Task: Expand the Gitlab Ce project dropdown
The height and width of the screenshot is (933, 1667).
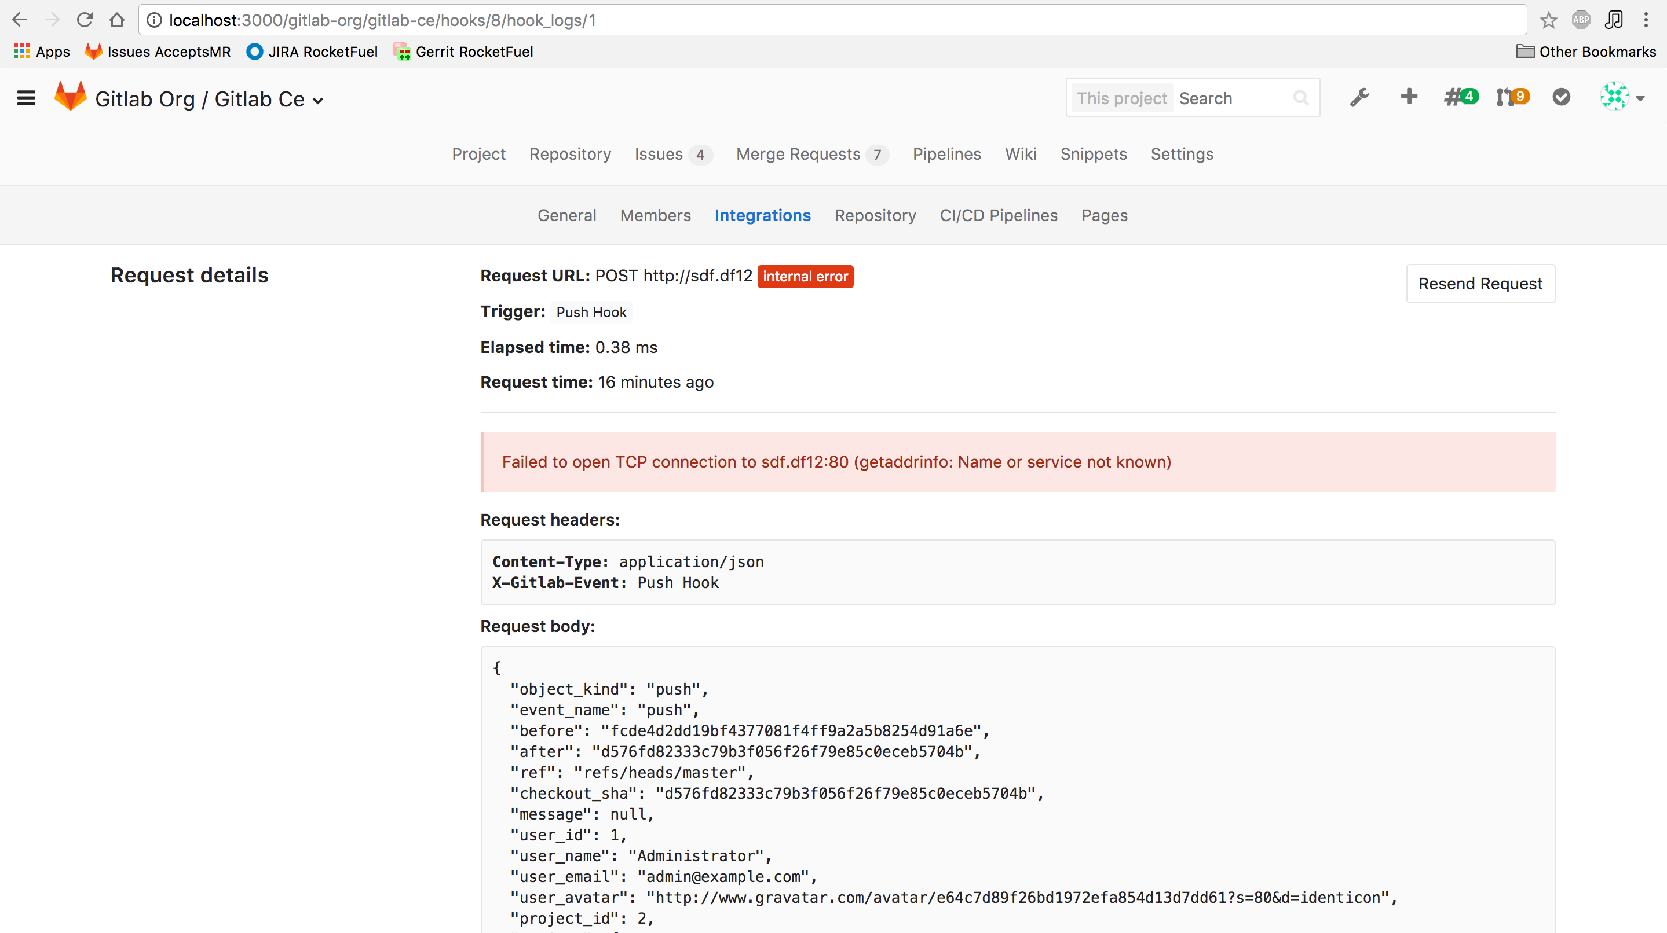Action: tap(318, 100)
